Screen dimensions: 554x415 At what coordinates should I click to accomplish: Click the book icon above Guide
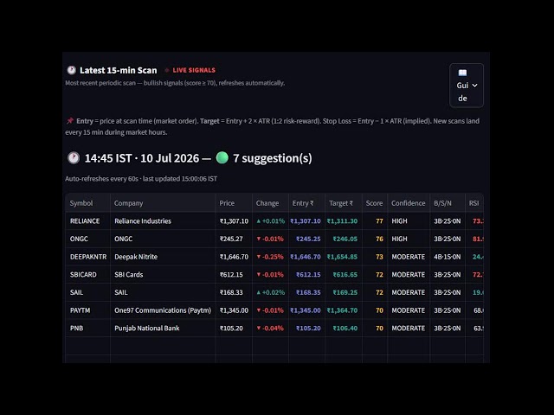pyautogui.click(x=462, y=73)
